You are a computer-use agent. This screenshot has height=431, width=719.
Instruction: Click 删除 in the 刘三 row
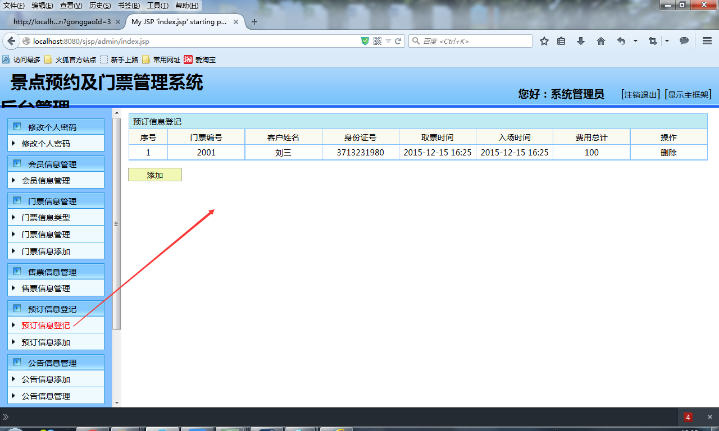point(668,153)
